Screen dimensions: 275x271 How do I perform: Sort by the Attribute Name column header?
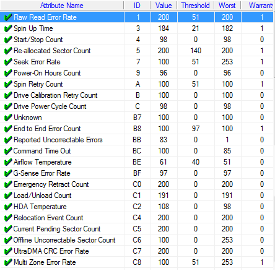click(62, 6)
